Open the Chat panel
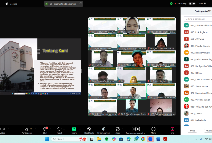Viewport: 212px width, 143px height. pyautogui.click(x=45, y=129)
